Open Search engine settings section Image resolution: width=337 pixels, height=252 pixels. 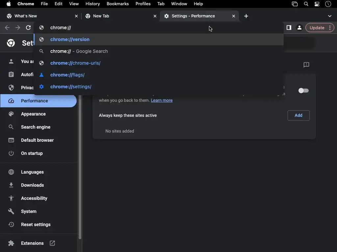coord(38,127)
